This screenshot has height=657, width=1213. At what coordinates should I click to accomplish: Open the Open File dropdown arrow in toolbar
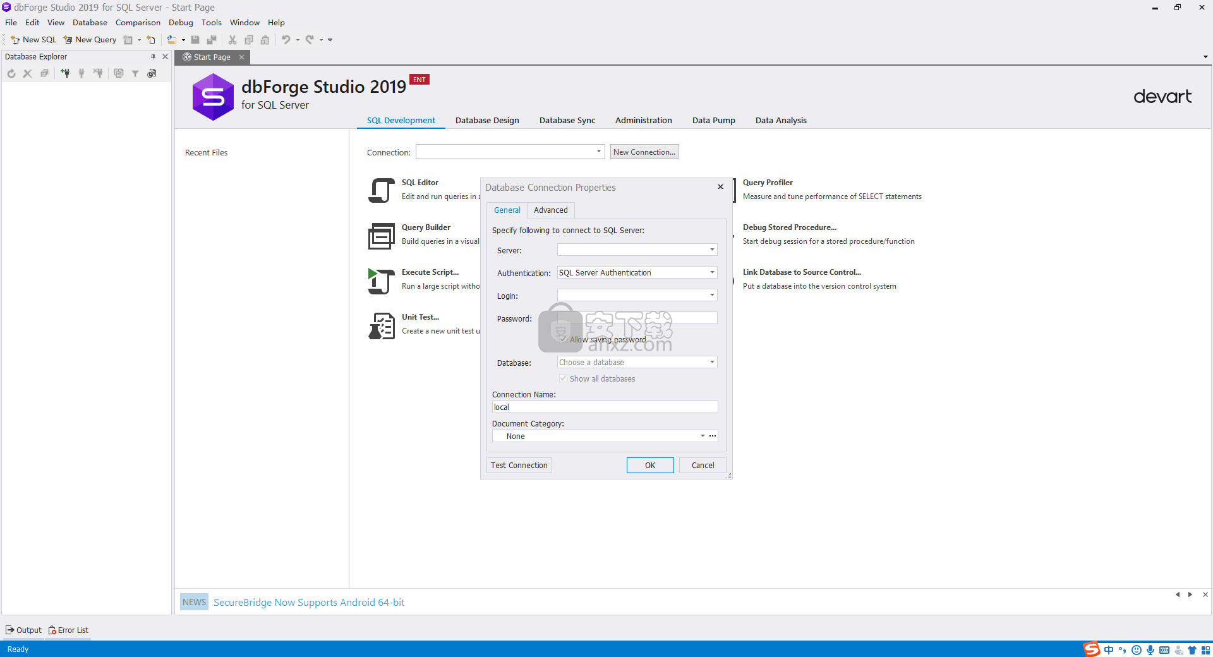tap(183, 40)
